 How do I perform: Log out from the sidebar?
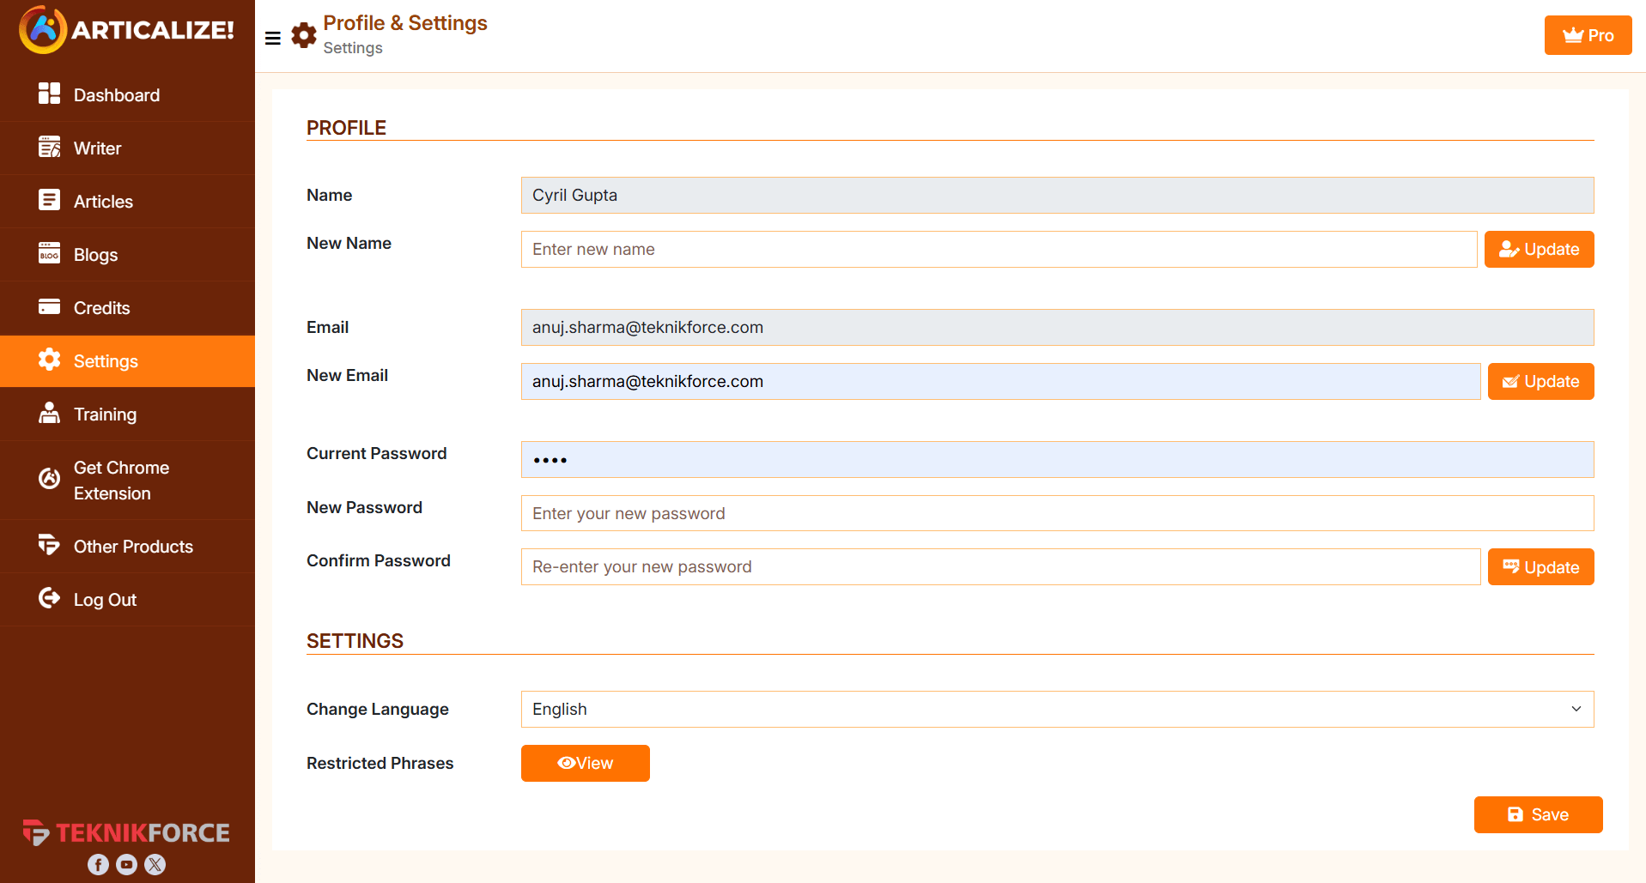coord(105,600)
